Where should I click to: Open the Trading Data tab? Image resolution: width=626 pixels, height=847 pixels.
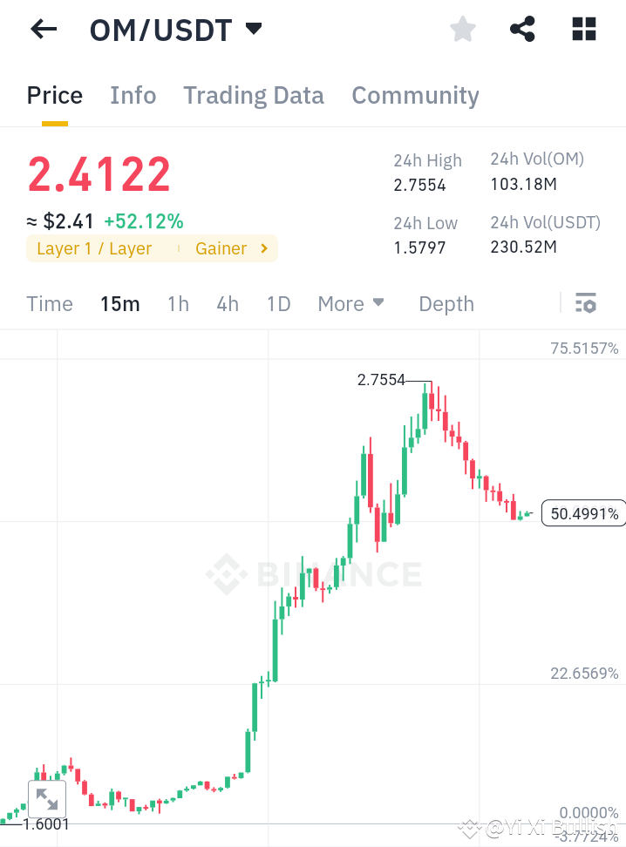pos(253,96)
